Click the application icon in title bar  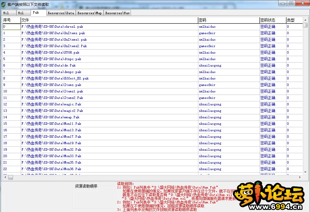tap(3, 4)
